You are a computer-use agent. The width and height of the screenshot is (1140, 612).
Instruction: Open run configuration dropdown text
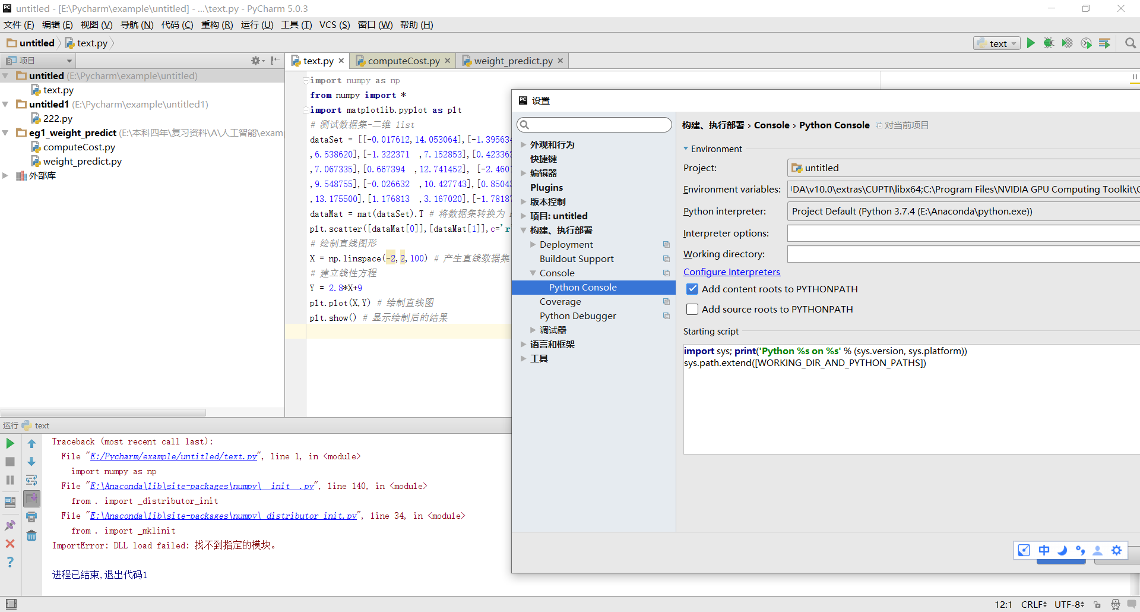pyautogui.click(x=997, y=43)
